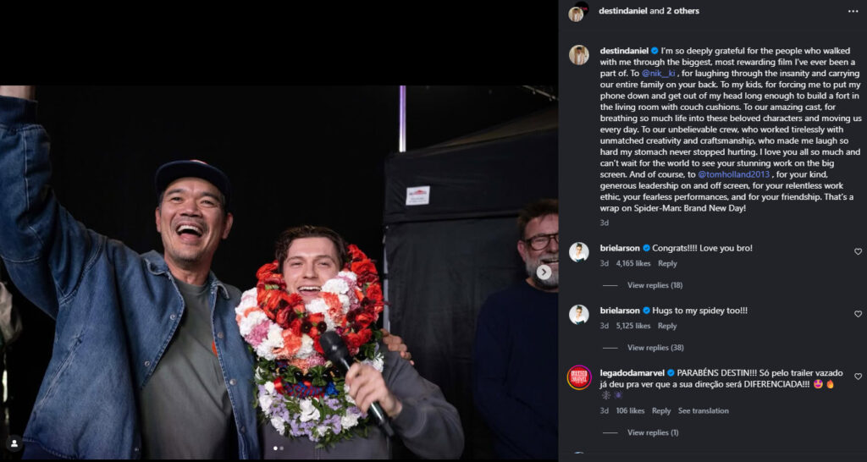
Task: Go to next photo in carousel
Action: point(544,272)
